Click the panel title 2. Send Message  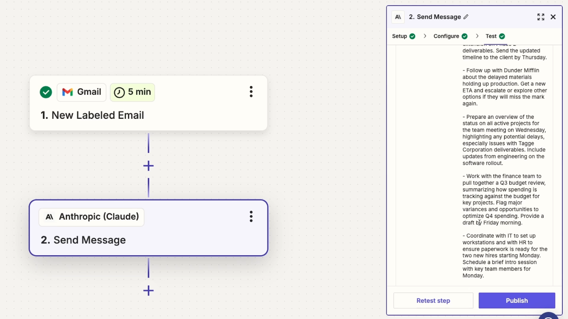(435, 17)
